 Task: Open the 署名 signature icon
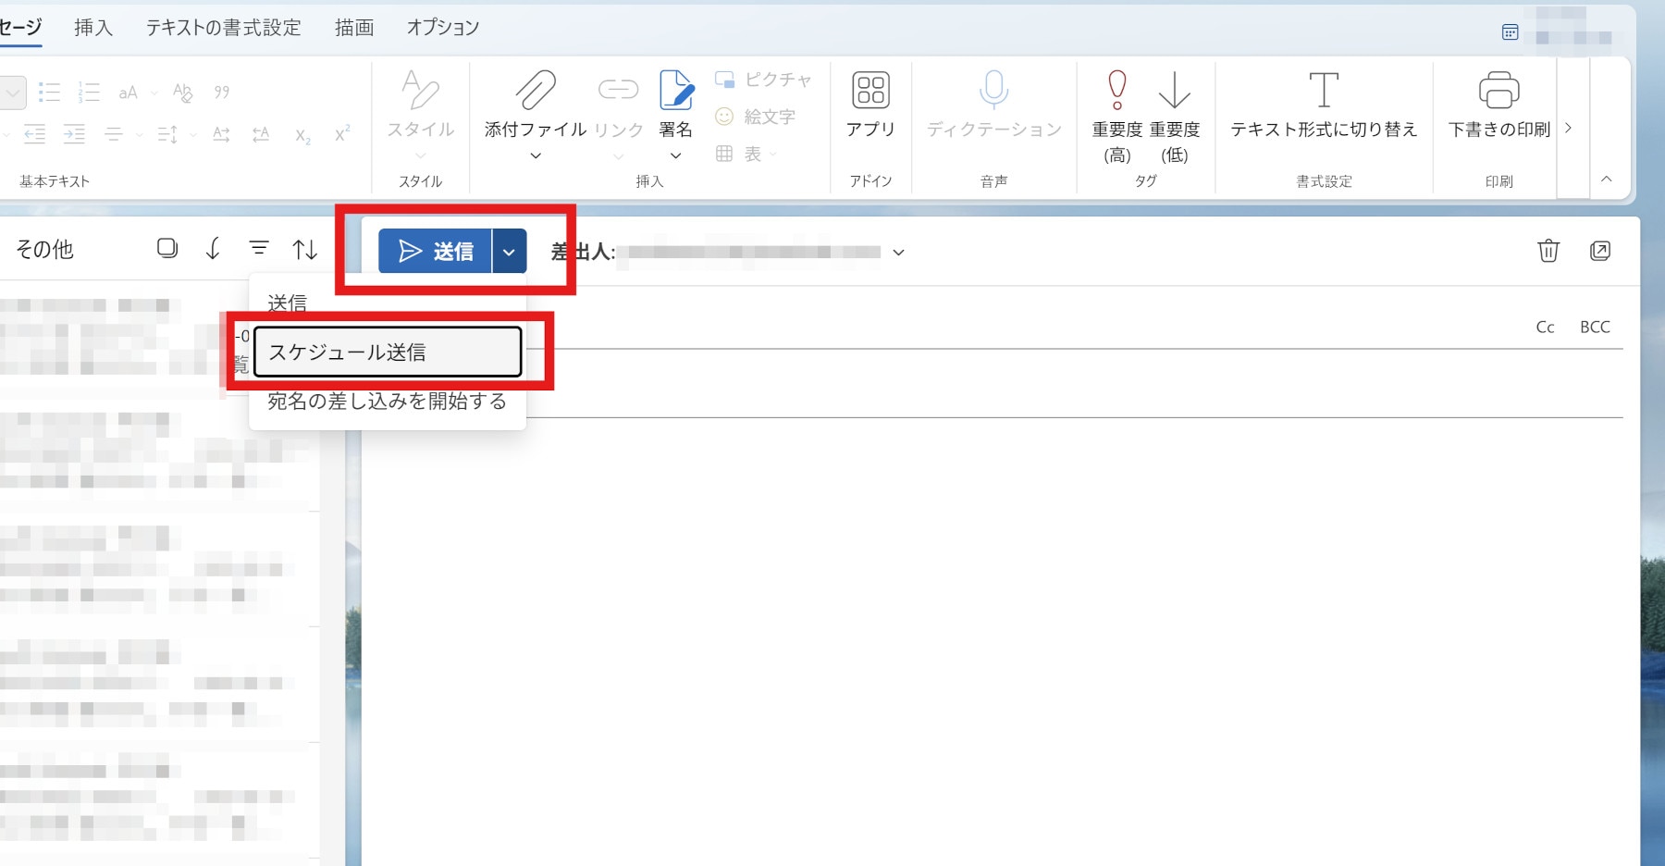click(x=675, y=91)
